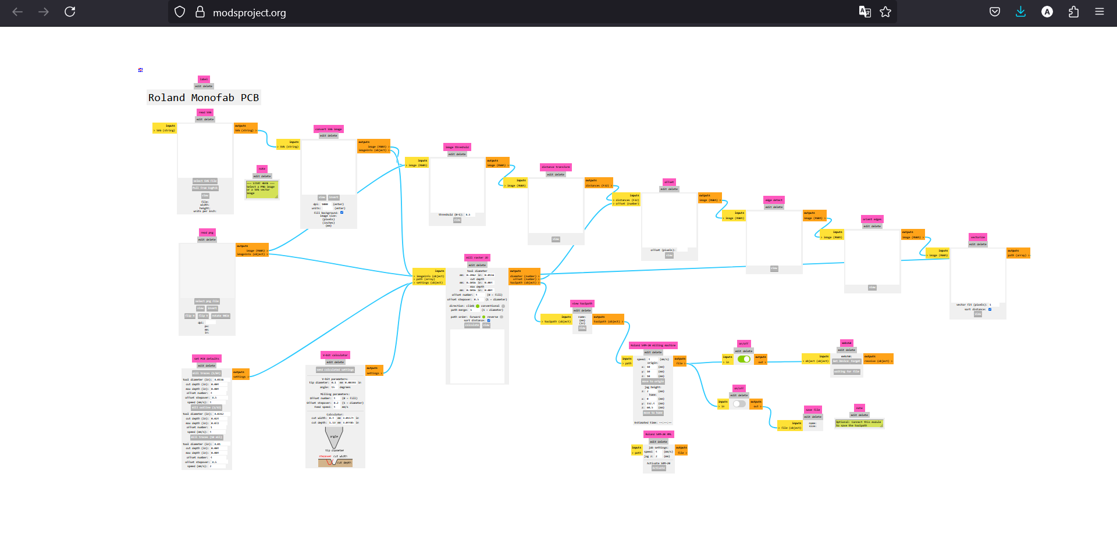The image size is (1117, 556).
Task: Go back to the previous browser page
Action: pos(17,12)
